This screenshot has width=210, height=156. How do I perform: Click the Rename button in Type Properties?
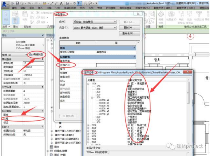pyautogui.click(x=129, y=33)
